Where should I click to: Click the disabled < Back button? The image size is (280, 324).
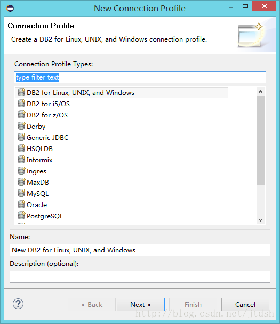click(x=92, y=304)
